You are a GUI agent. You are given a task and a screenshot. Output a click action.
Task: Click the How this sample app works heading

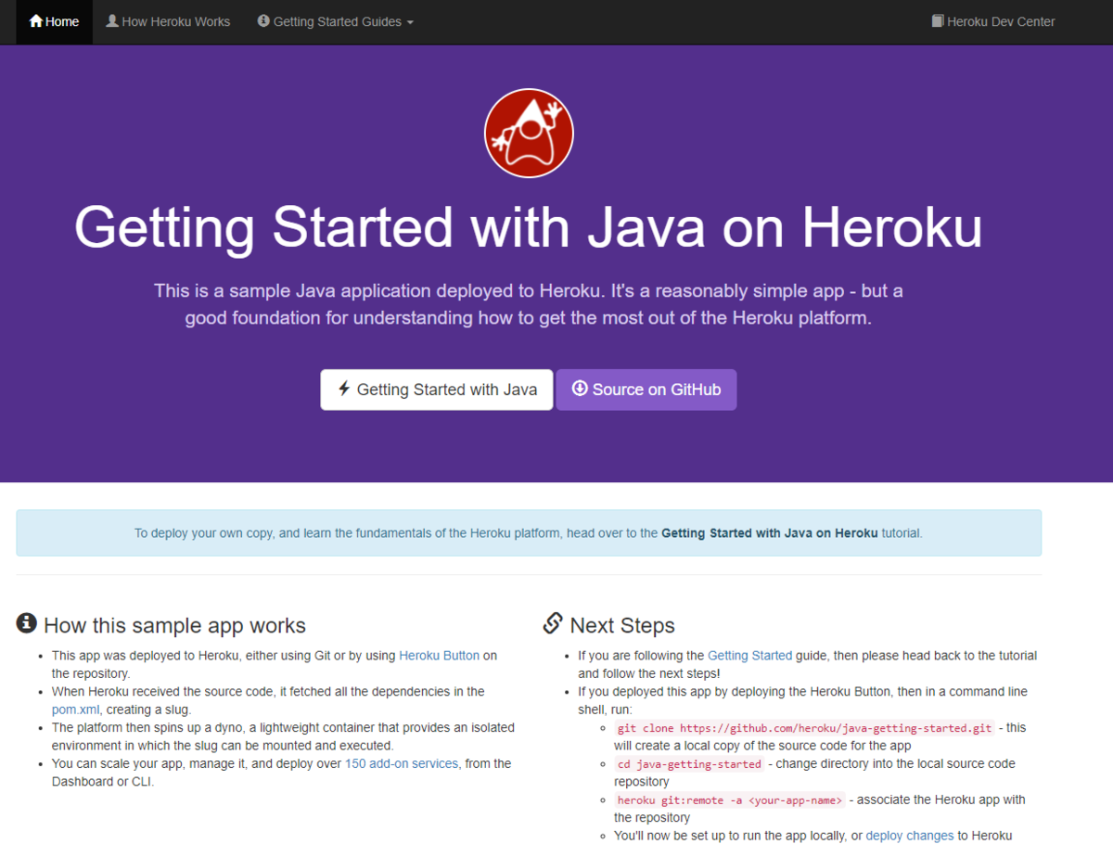click(x=174, y=625)
